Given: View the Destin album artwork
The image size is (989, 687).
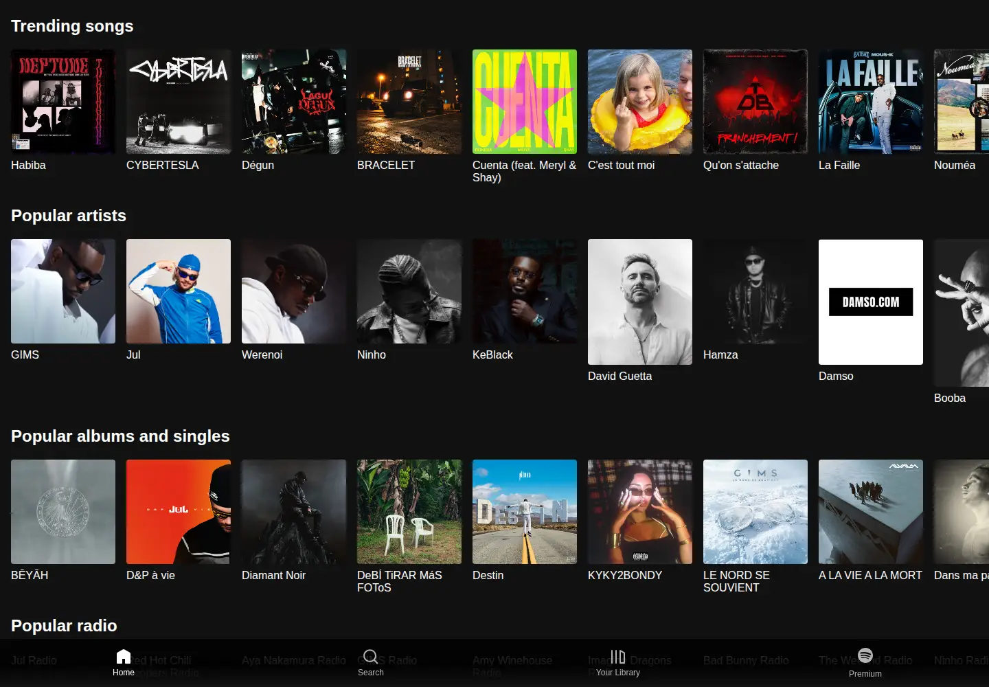Looking at the screenshot, I should [x=525, y=512].
